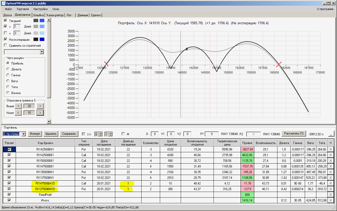Delete the RI142500BN1 row with X
This screenshot has width=337, height=211.
pyautogui.click(x=331, y=149)
